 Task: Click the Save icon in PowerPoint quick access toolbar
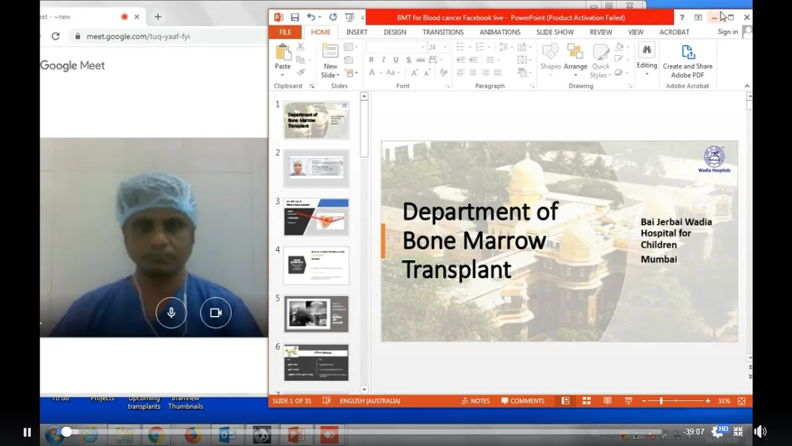(x=295, y=17)
